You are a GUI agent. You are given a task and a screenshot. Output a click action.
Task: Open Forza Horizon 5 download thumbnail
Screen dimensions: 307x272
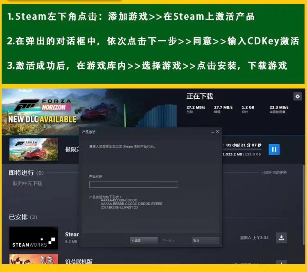click(x=34, y=150)
